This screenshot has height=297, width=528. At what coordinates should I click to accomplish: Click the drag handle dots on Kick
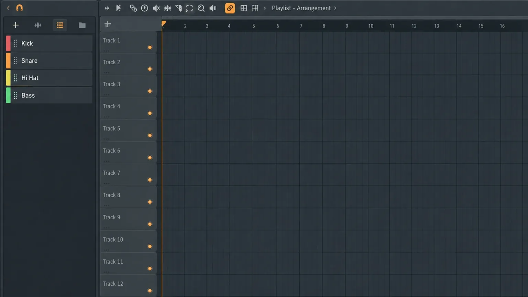(x=15, y=43)
